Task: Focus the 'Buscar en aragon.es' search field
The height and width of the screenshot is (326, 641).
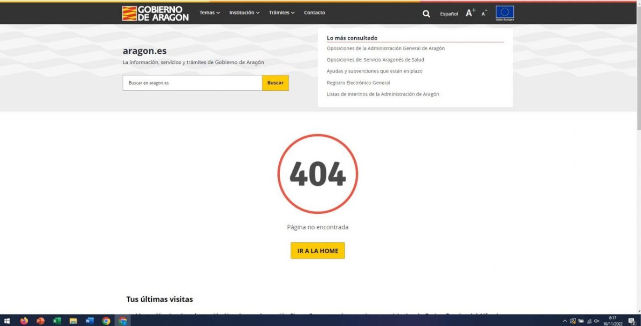Action: [x=193, y=83]
